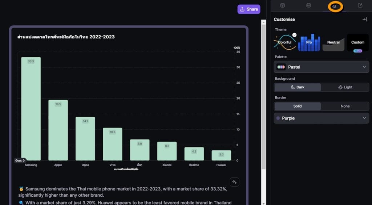Set border to None

tap(345, 106)
